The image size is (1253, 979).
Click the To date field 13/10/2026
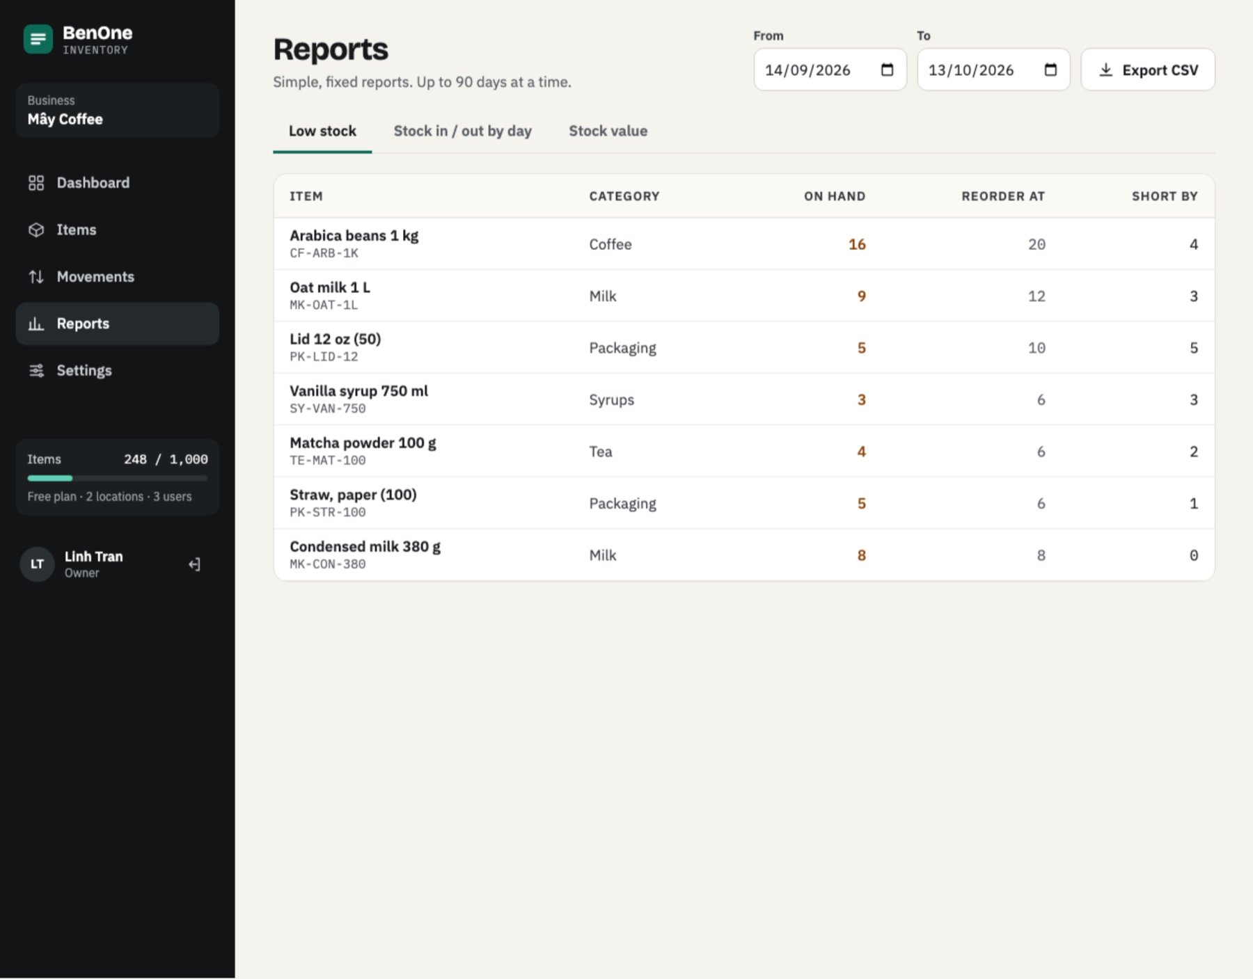coord(993,70)
